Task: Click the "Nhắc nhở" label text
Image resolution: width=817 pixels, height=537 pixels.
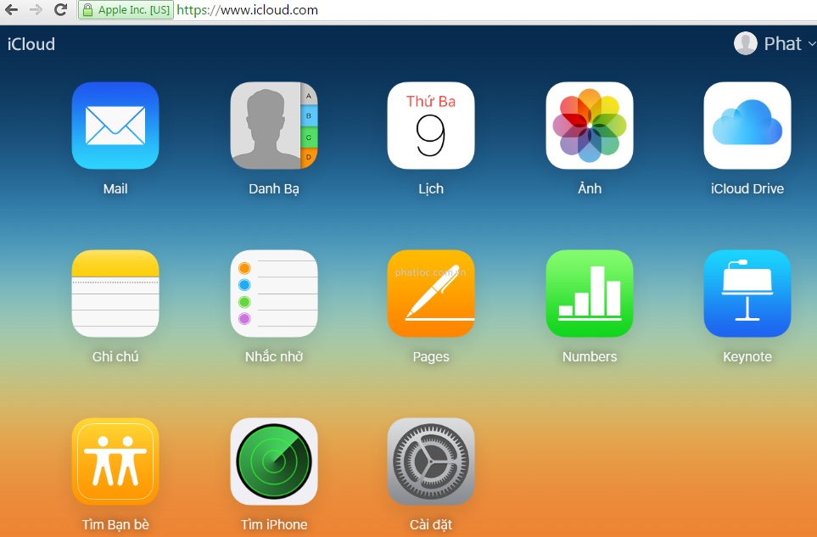Action: pyautogui.click(x=274, y=356)
